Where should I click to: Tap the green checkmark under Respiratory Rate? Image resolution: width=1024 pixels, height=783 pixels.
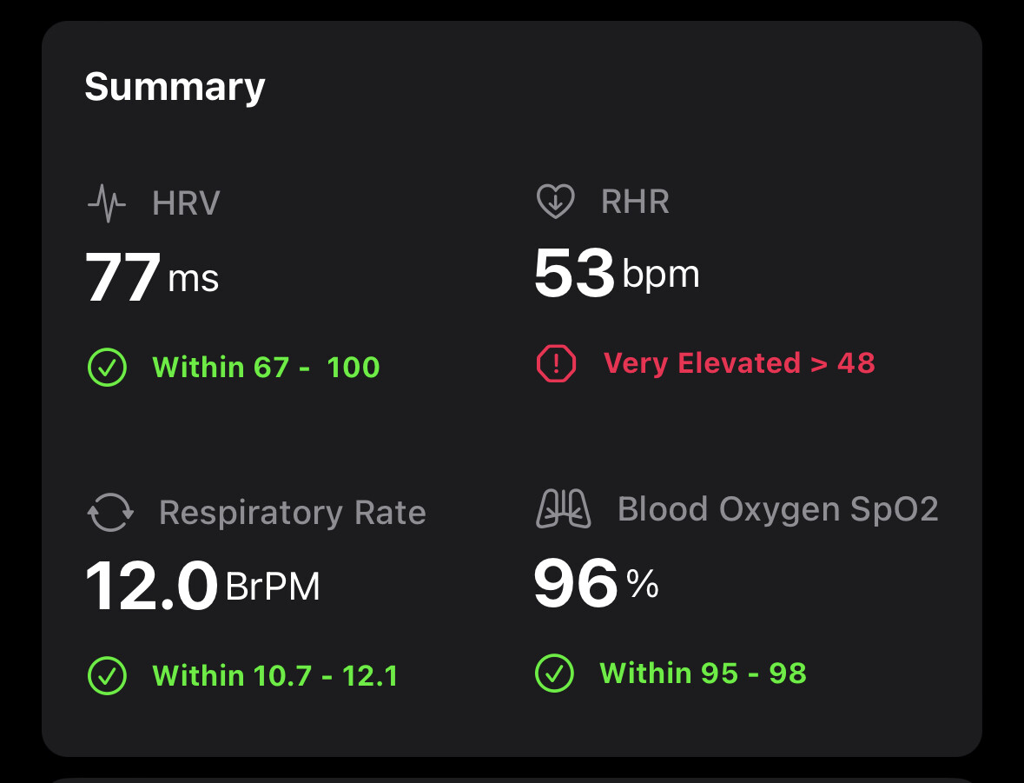click(107, 675)
